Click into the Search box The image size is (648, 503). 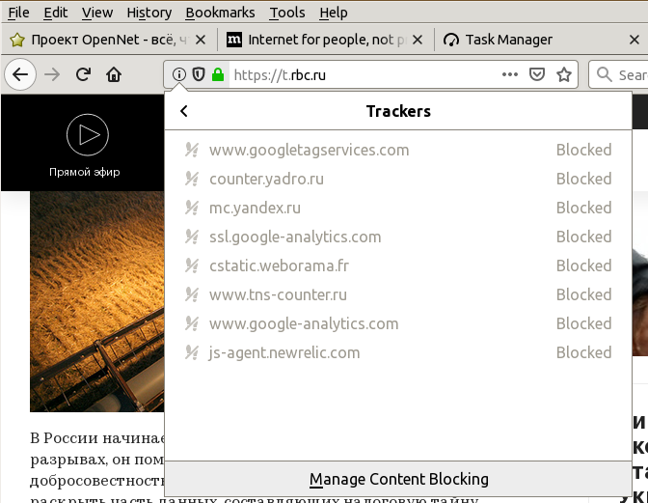619,75
